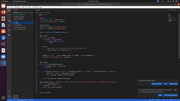The width and height of the screenshot is (180, 101).
Task: Open Docker notification settings gear
Action: coord(175,90)
